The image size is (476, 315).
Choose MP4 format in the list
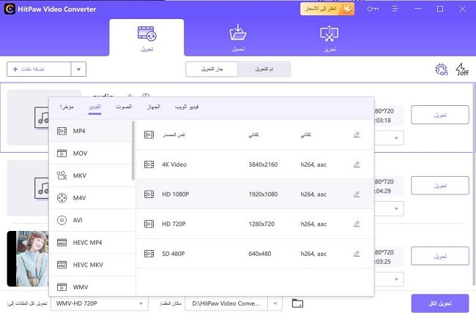tap(91, 131)
